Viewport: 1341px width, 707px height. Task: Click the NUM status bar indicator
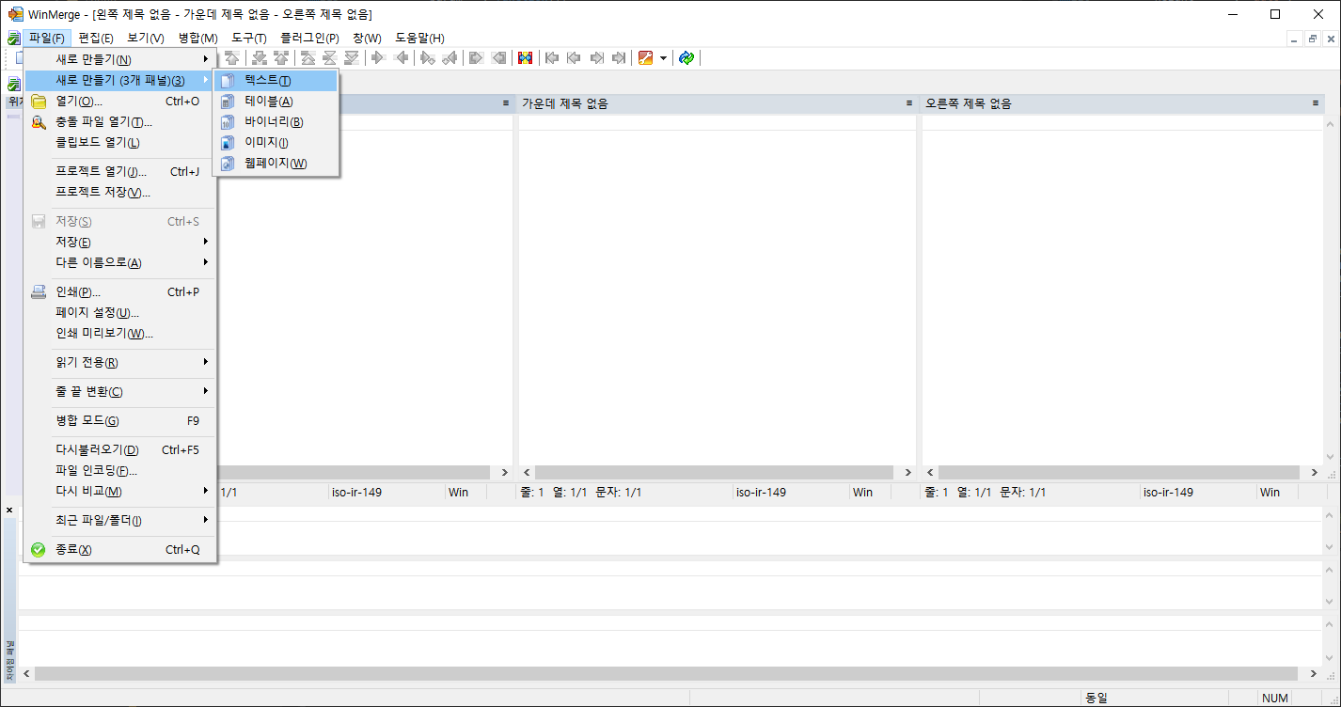(x=1274, y=699)
